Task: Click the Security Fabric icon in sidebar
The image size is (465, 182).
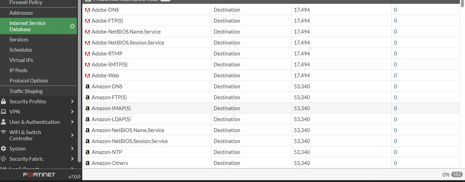Action: pos(3,159)
